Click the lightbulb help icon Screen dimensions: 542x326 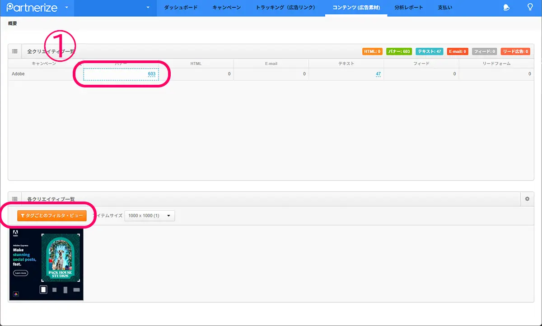pyautogui.click(x=530, y=7)
